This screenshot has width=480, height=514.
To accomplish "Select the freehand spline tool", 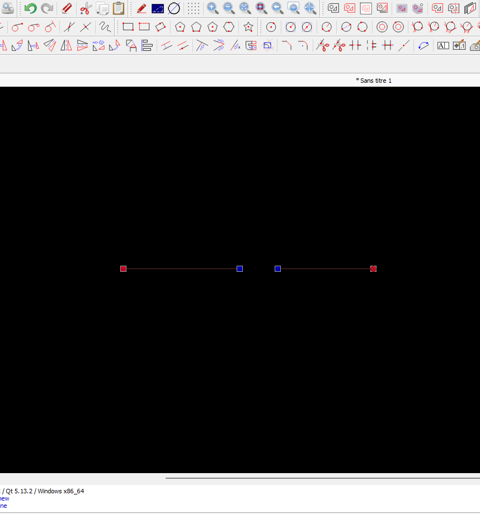I will 105,27.
